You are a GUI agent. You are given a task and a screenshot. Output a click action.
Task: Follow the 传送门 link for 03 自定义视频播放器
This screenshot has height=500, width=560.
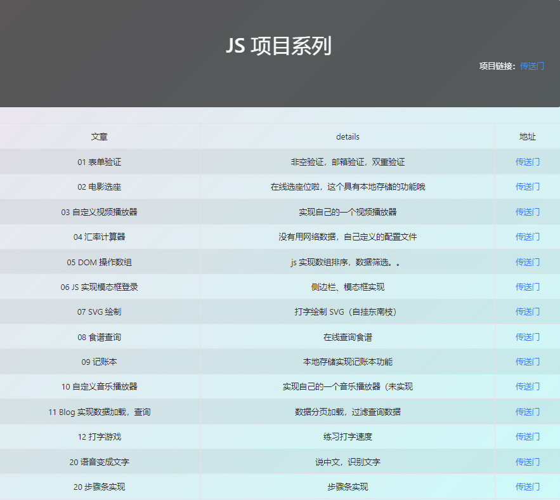click(x=527, y=212)
